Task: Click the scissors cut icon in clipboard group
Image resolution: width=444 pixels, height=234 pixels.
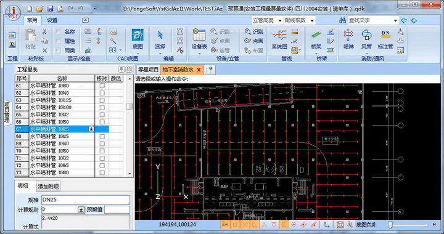Action: 44,31
